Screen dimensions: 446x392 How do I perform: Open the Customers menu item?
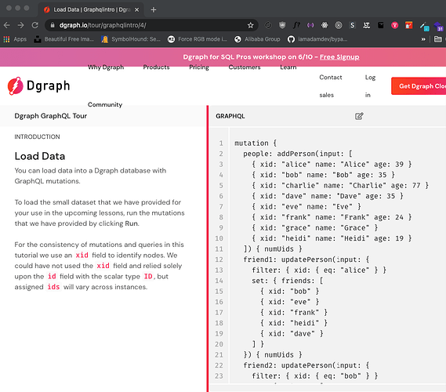[x=245, y=67]
